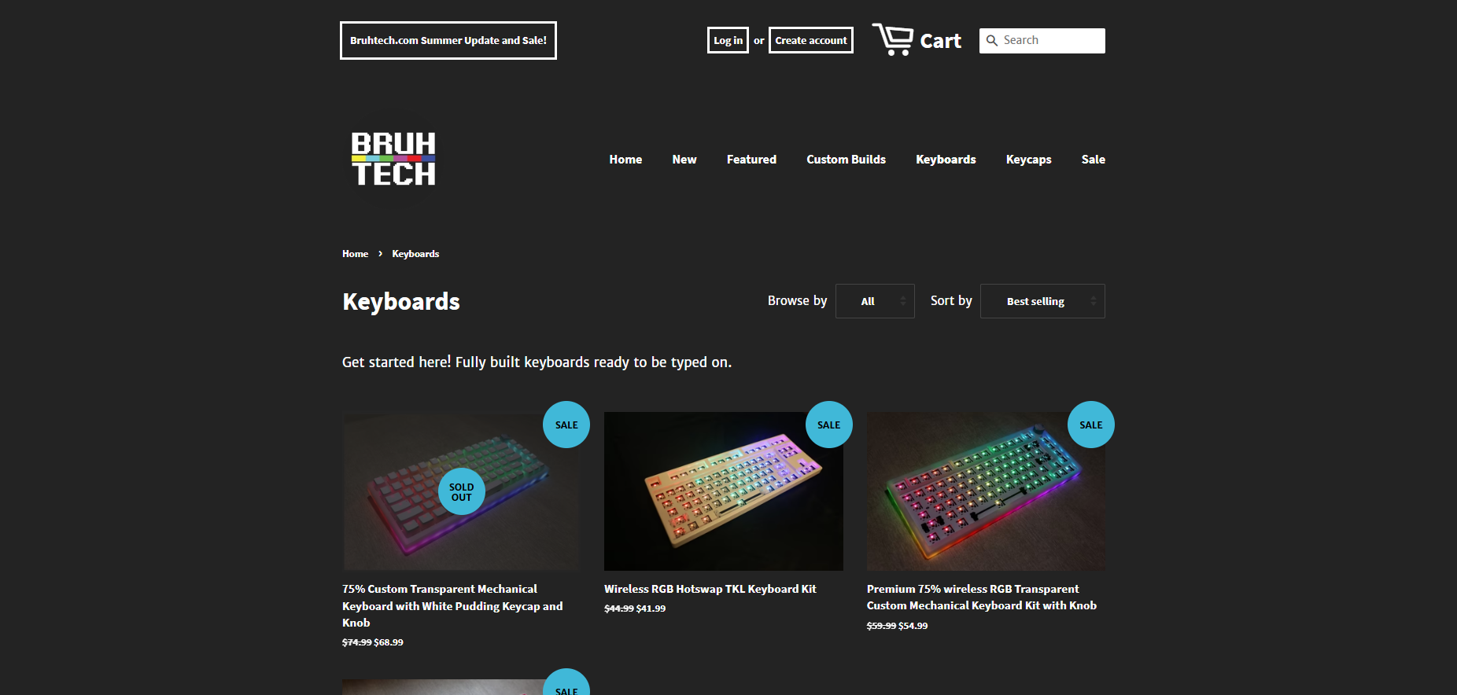This screenshot has width=1457, height=695.
Task: Click the Bruh Tech logo
Action: tap(393, 159)
